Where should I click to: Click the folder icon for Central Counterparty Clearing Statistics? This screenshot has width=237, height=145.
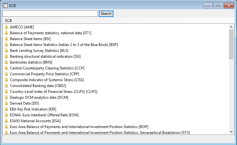tap(6, 68)
